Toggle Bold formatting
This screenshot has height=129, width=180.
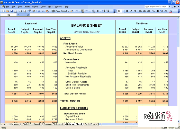pyautogui.click(x=127, y=11)
